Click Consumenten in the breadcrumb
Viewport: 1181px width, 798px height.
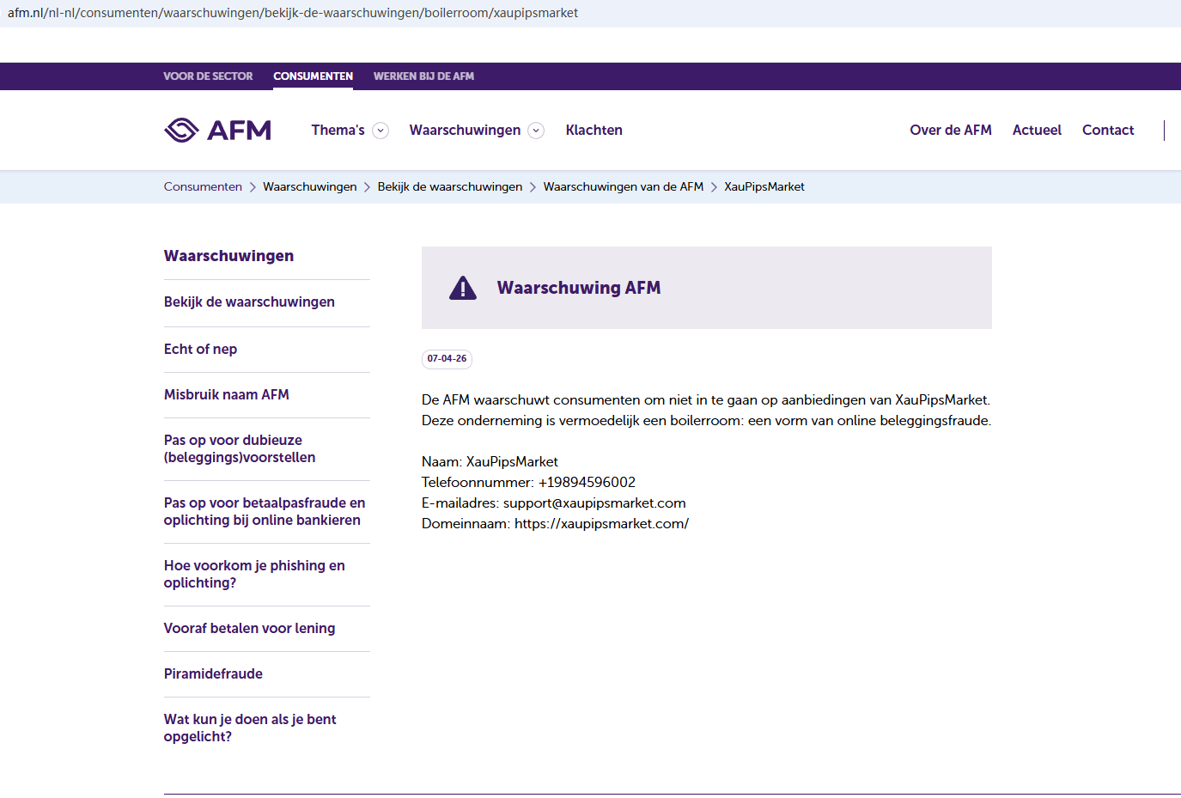click(x=203, y=187)
